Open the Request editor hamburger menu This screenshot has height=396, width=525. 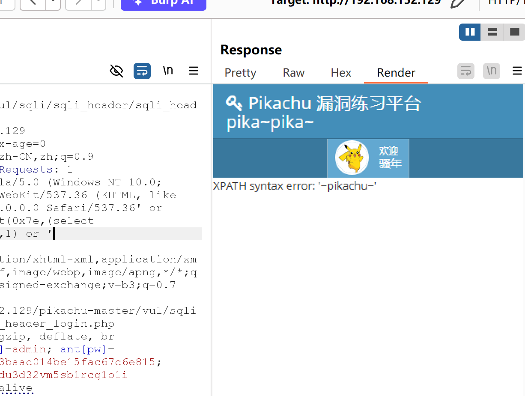click(194, 71)
